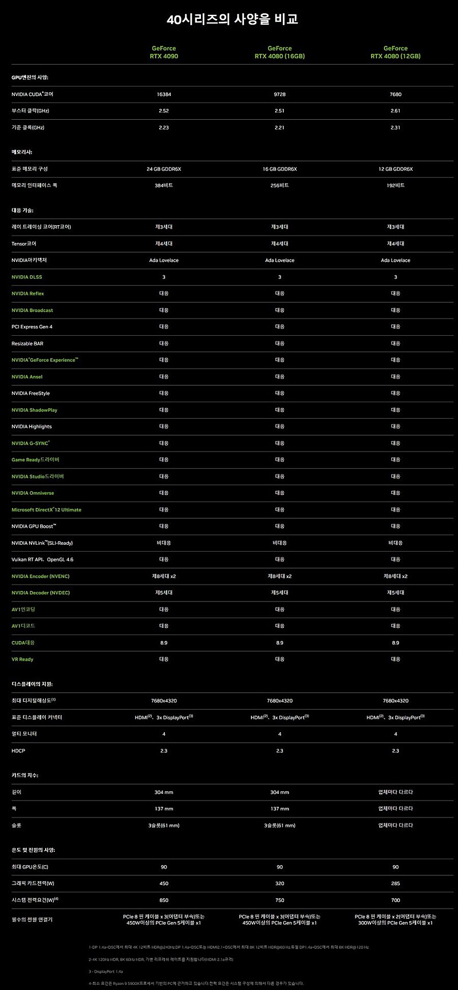The image size is (458, 990).
Task: Open the GeForce RTX 4090 column header link
Action: tap(164, 52)
